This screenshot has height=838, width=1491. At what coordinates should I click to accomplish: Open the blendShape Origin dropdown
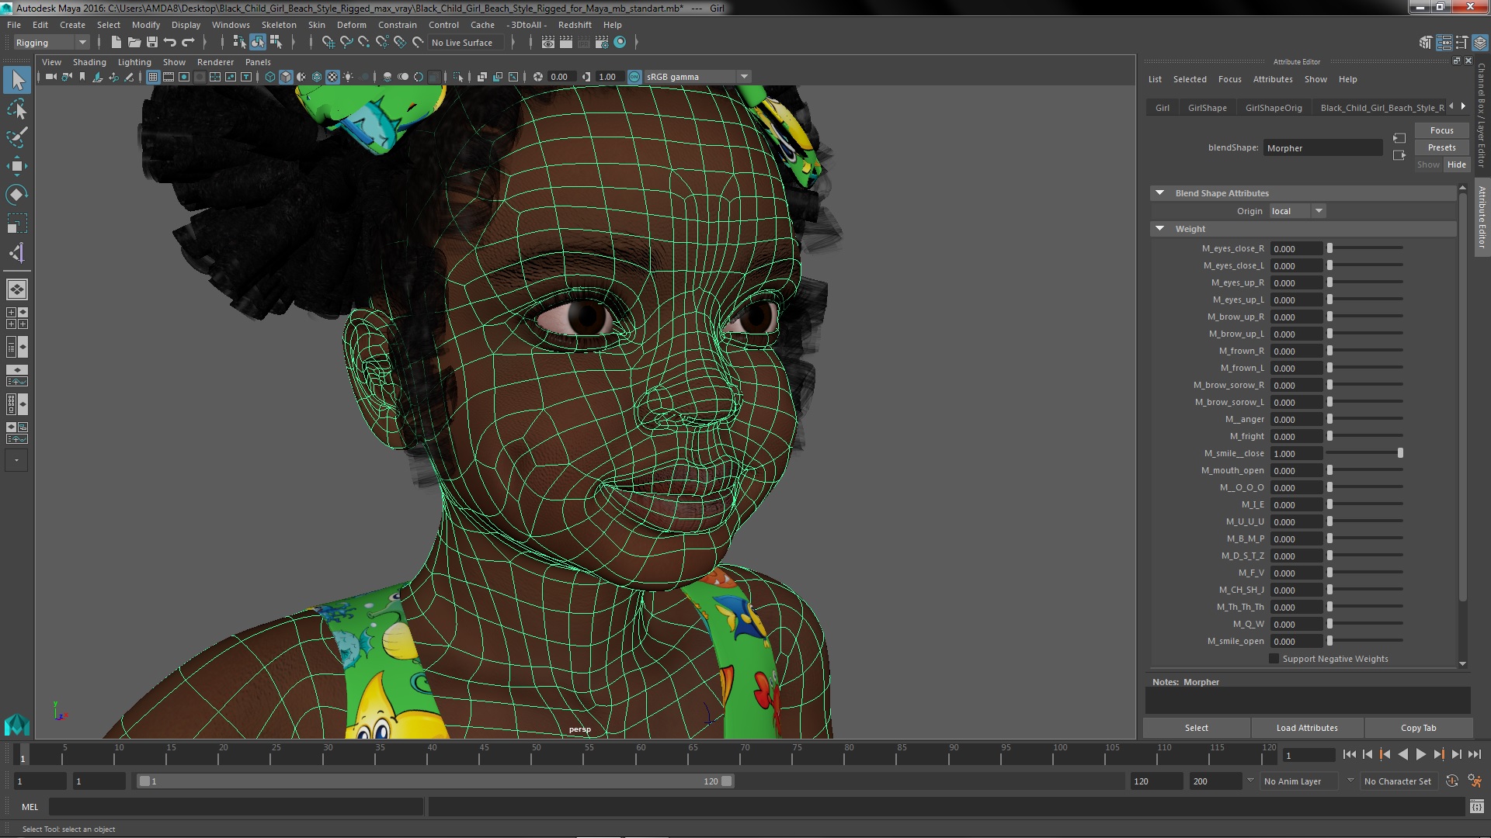(1296, 209)
